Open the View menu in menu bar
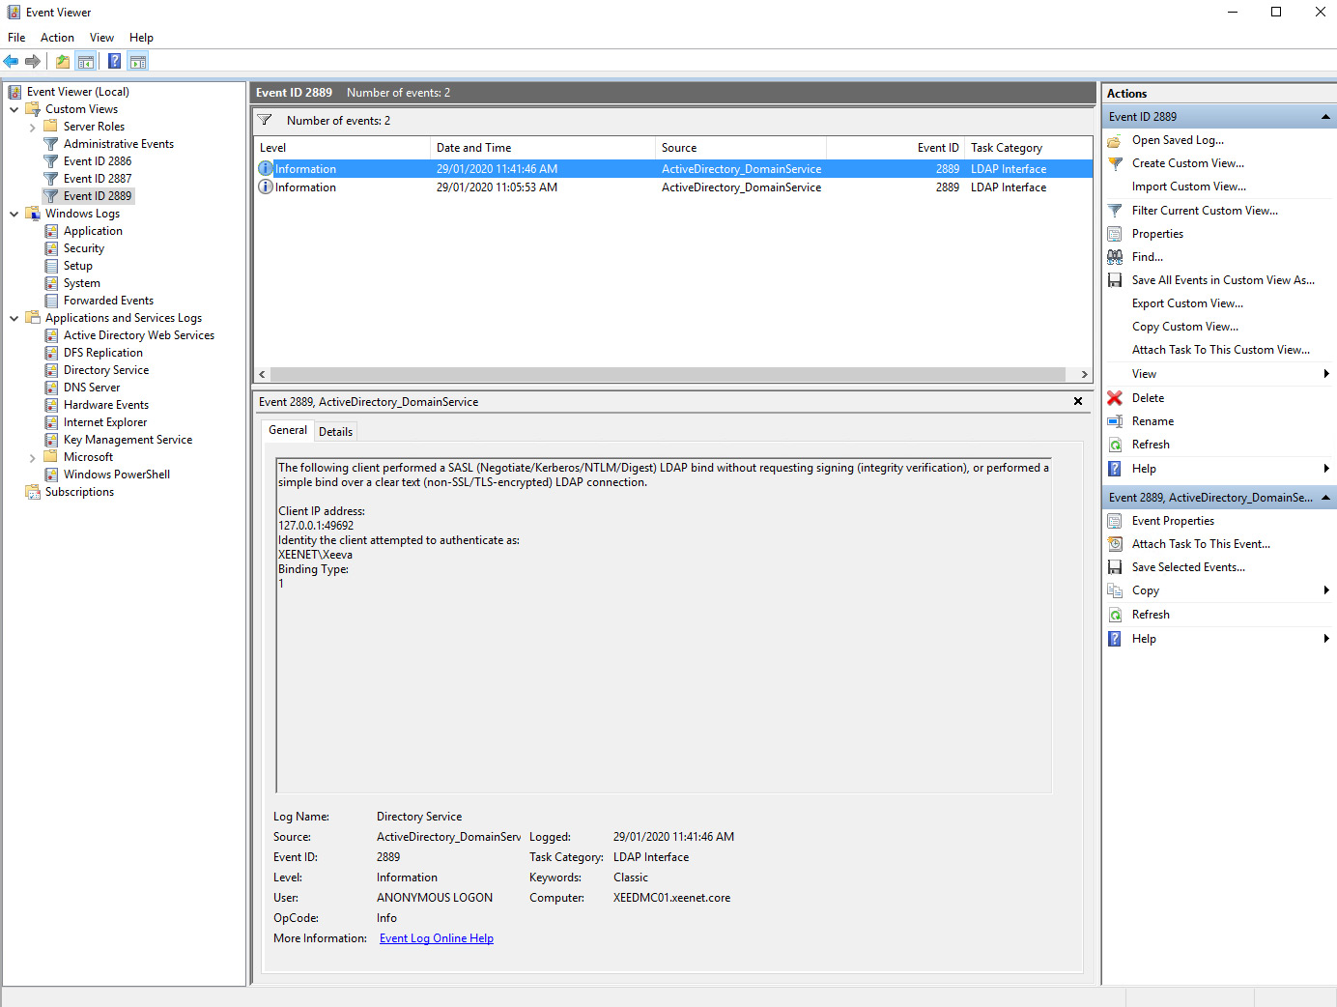 (x=101, y=38)
